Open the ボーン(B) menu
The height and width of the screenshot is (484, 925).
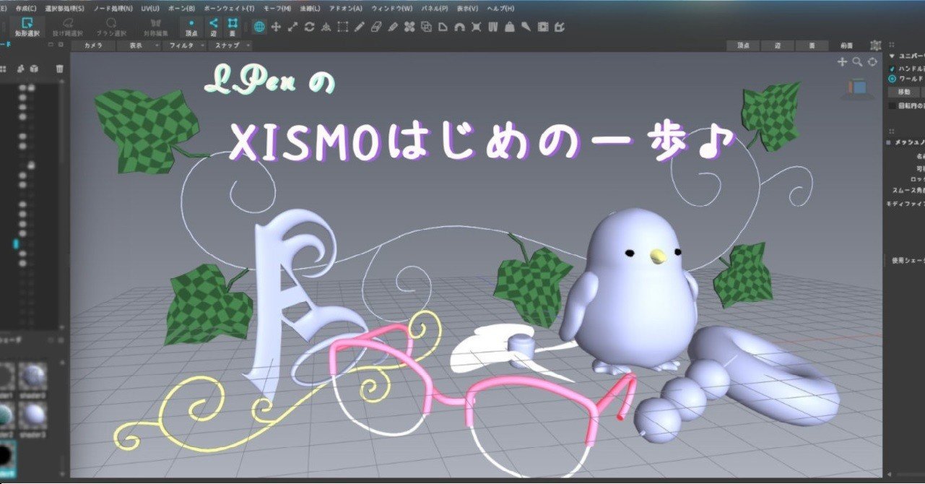coord(181,8)
